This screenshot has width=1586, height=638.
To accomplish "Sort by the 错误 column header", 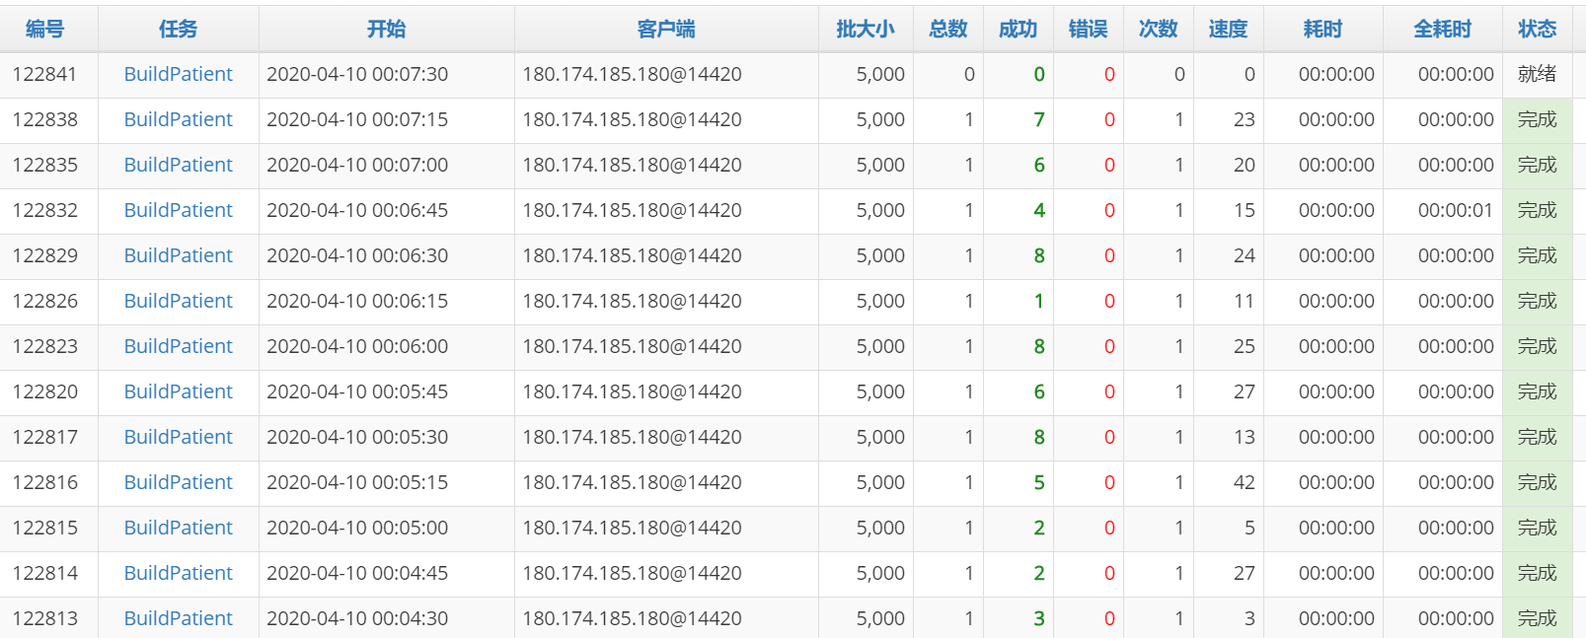I will (1089, 30).
